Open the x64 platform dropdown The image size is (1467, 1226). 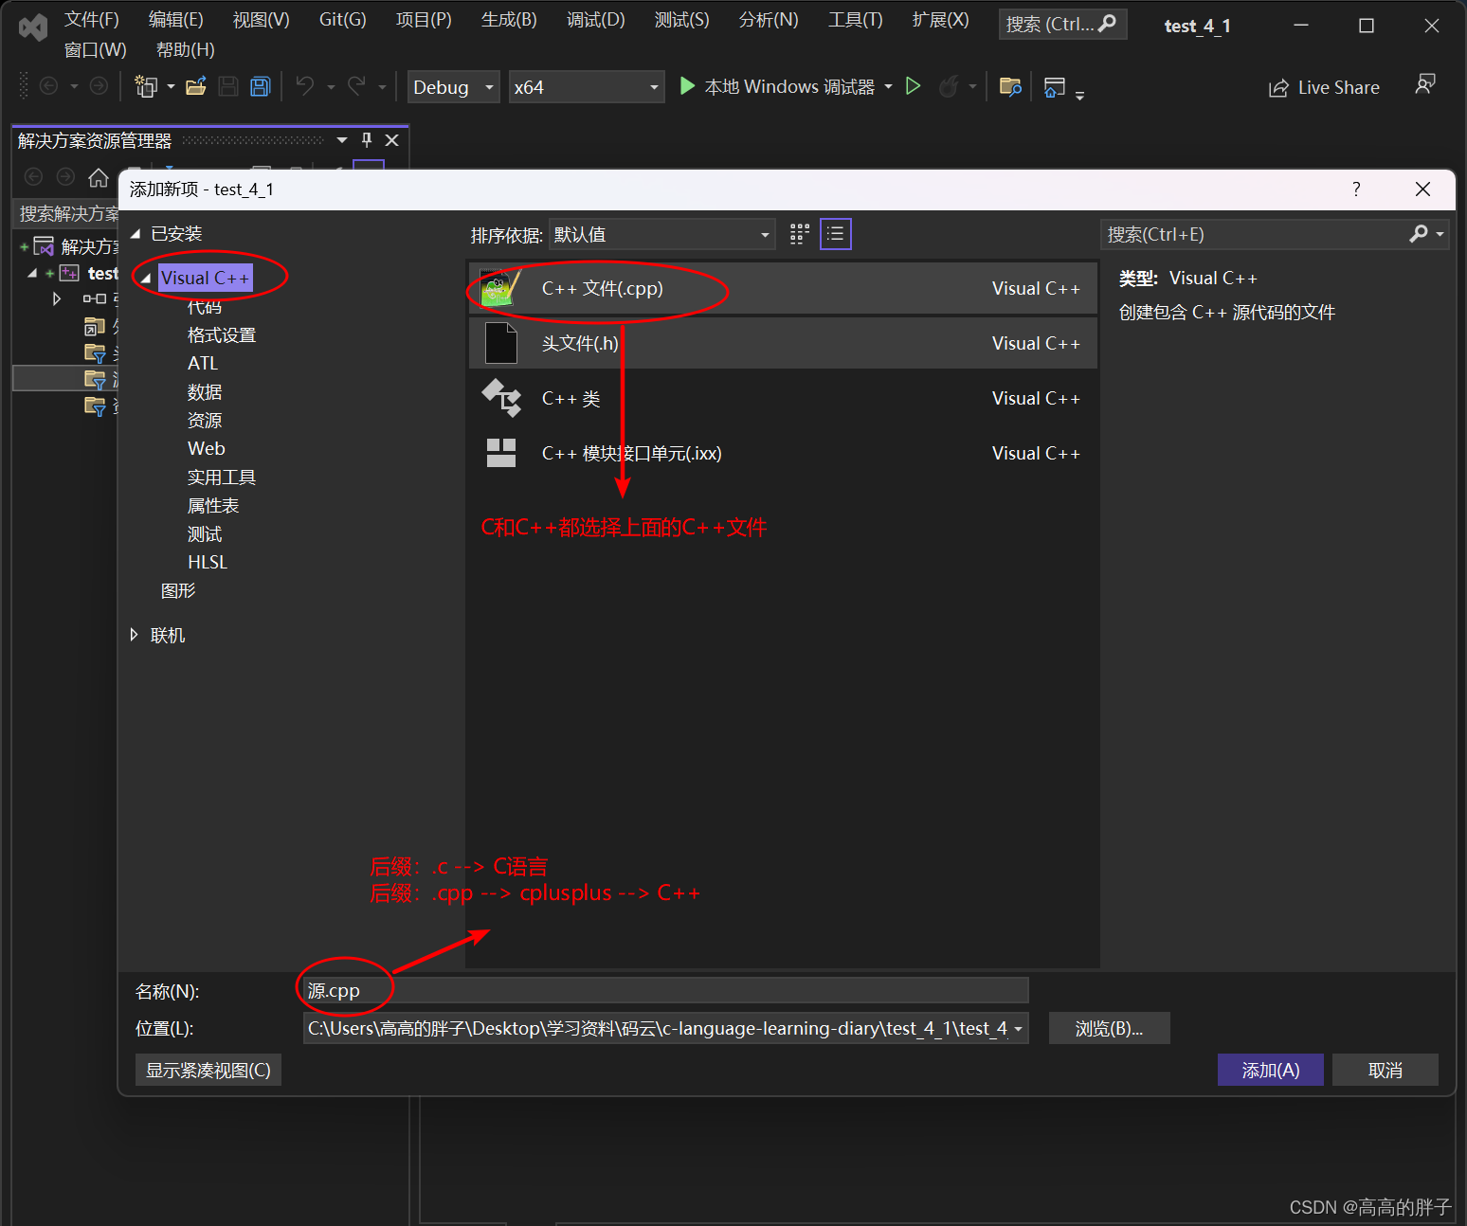coord(587,86)
